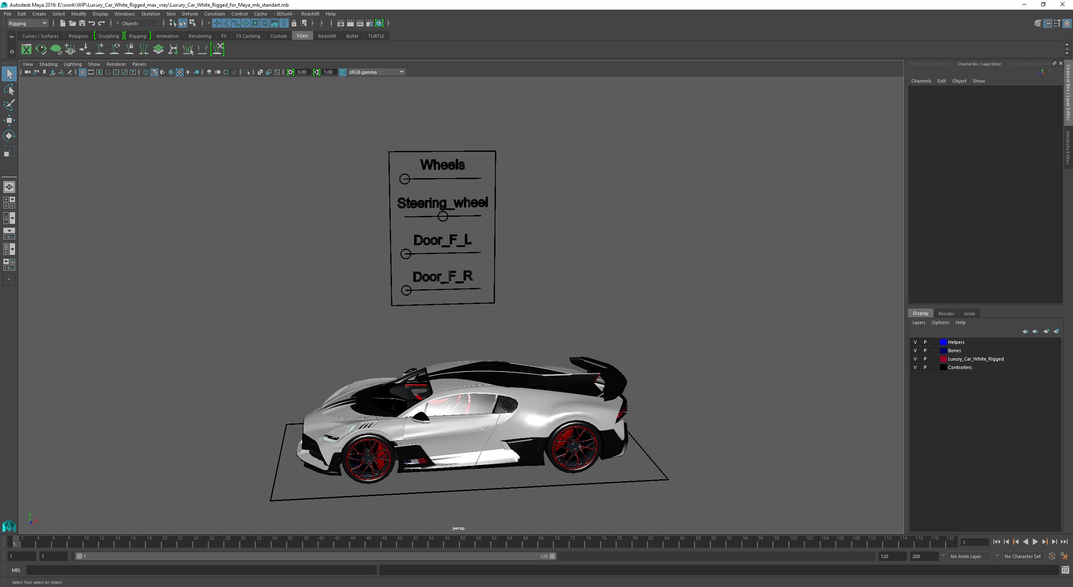The width and height of the screenshot is (1073, 587).
Task: Switch to the Anim layer tab
Action: pyautogui.click(x=969, y=314)
